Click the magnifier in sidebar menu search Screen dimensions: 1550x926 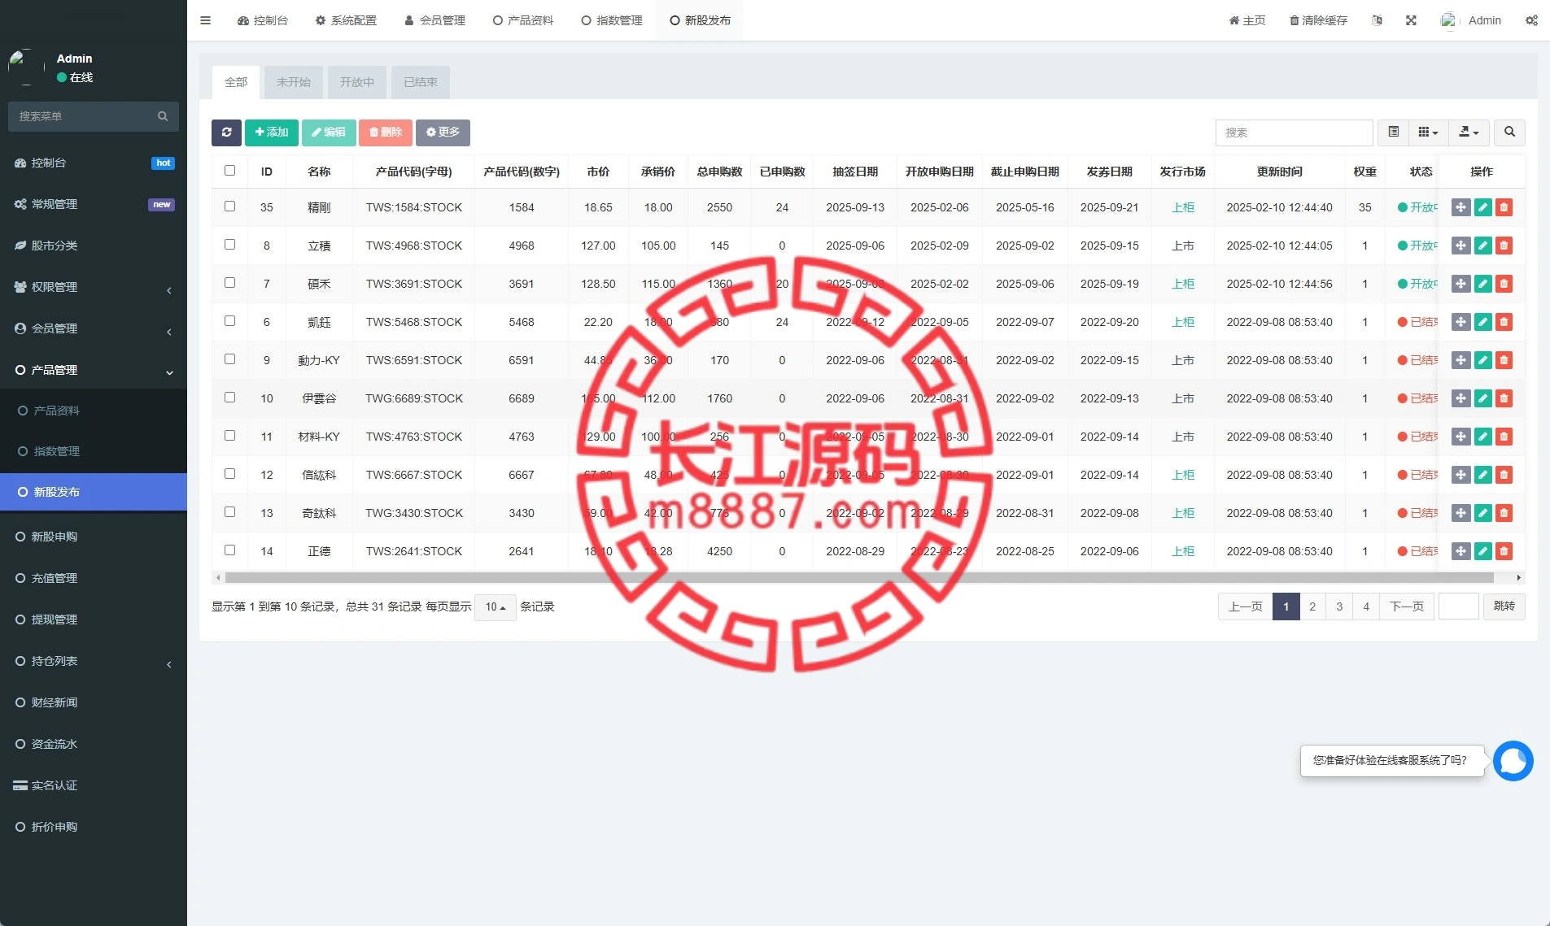pos(163,116)
